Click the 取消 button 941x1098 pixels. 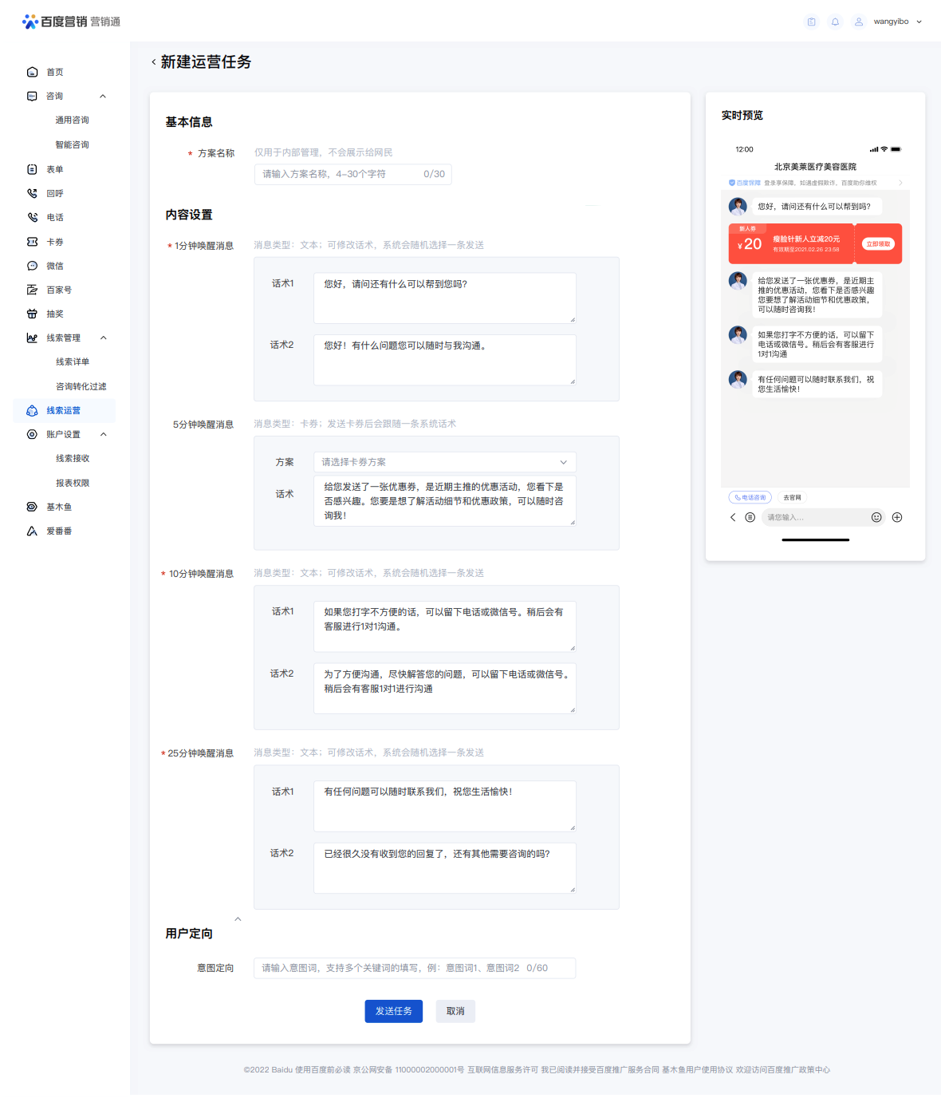(455, 1011)
